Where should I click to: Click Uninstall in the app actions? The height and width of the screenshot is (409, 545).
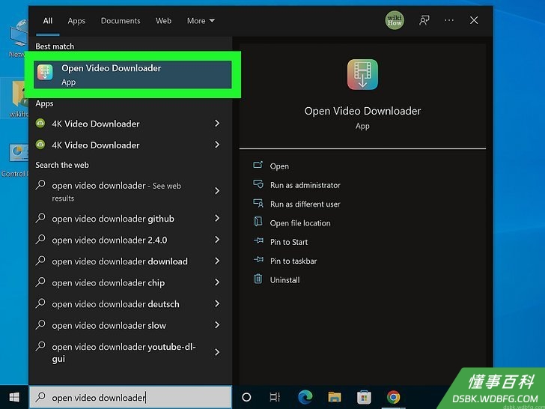(x=284, y=280)
